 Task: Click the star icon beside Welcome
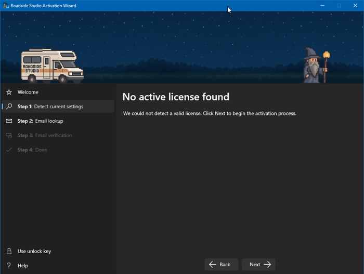coord(9,92)
